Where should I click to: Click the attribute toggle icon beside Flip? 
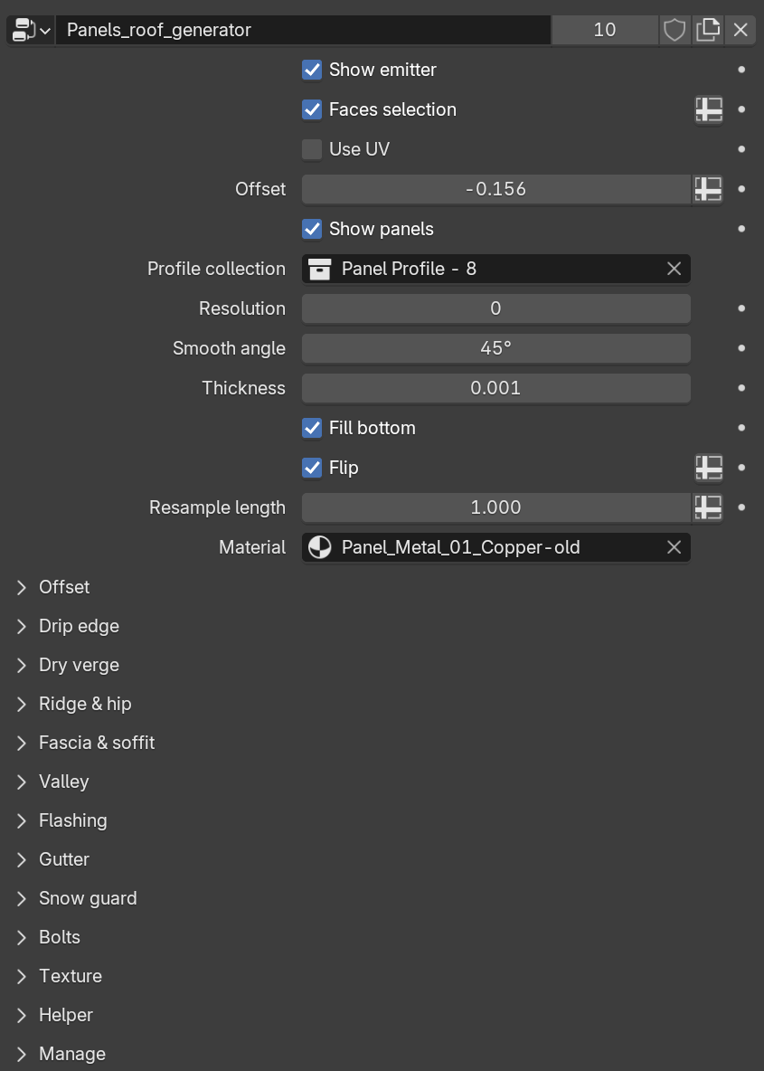pyautogui.click(x=708, y=468)
